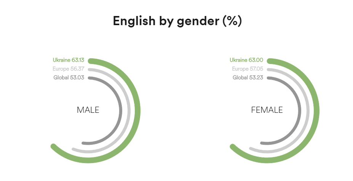Click end tip of Male green Ukraine arc
The height and width of the screenshot is (181, 353).
tap(53, 146)
